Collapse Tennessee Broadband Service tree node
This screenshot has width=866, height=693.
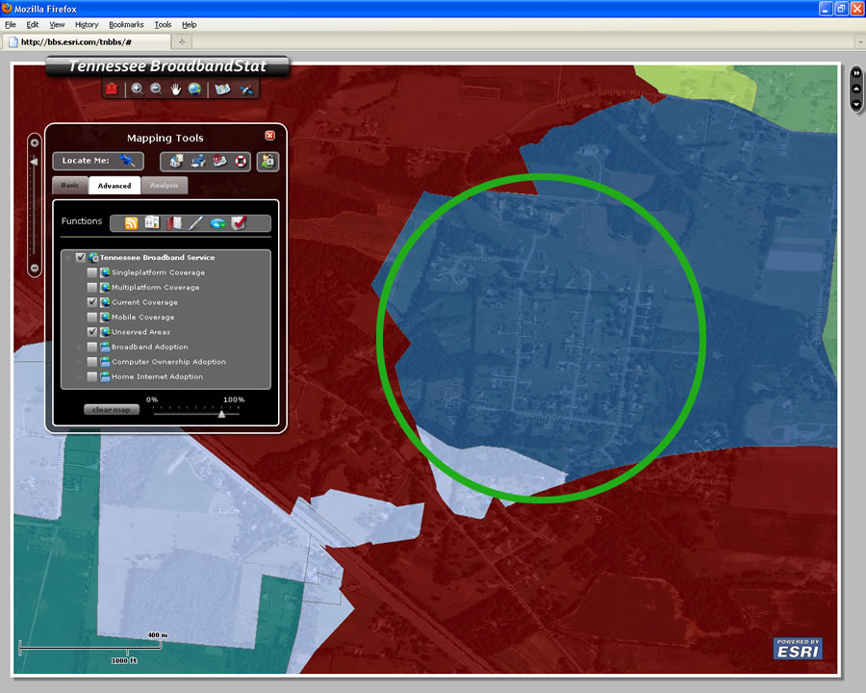pos(68,258)
